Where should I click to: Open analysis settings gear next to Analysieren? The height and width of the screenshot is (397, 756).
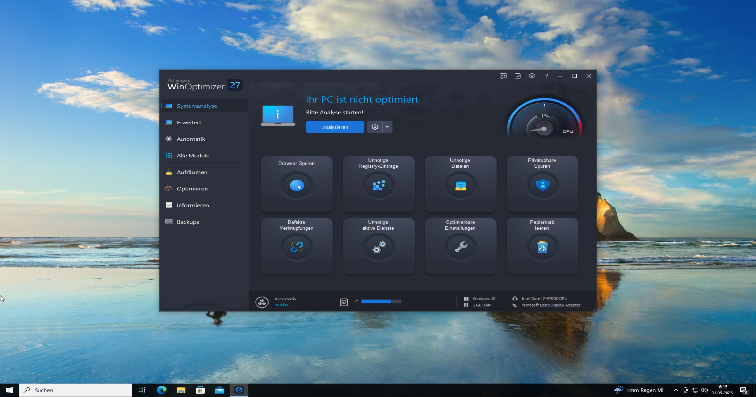tap(375, 127)
